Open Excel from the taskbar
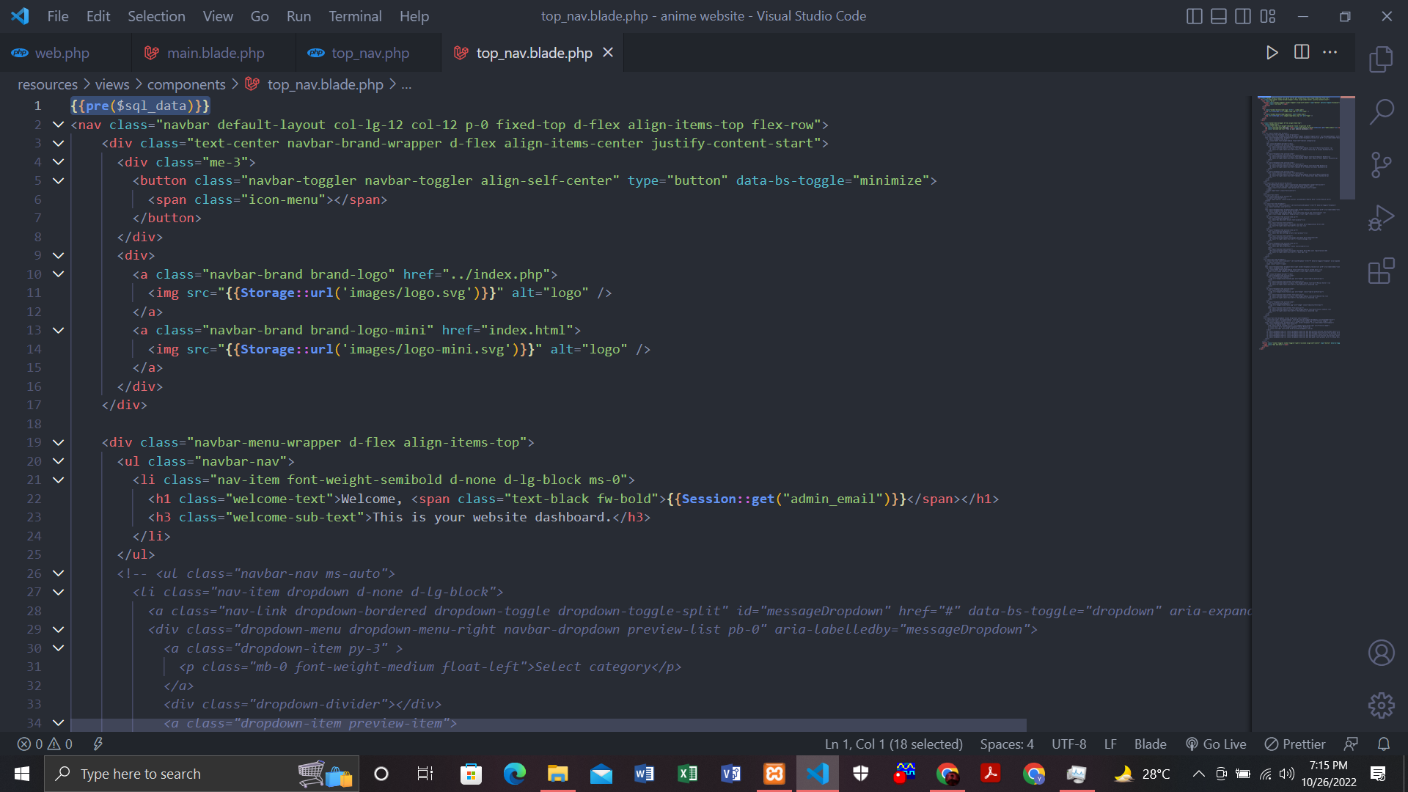The height and width of the screenshot is (792, 1408). tap(688, 774)
